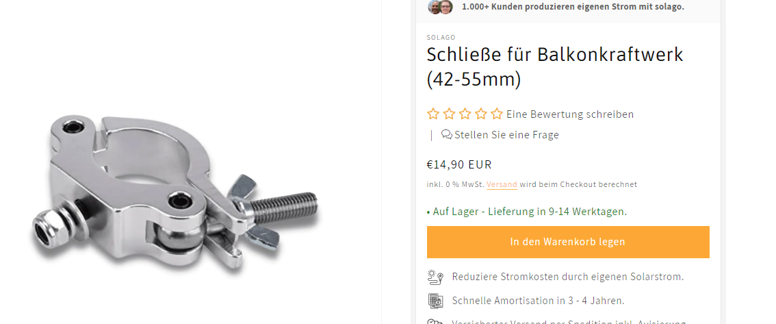This screenshot has width=776, height=324.
Task: Click the first rating star
Action: coord(433,114)
